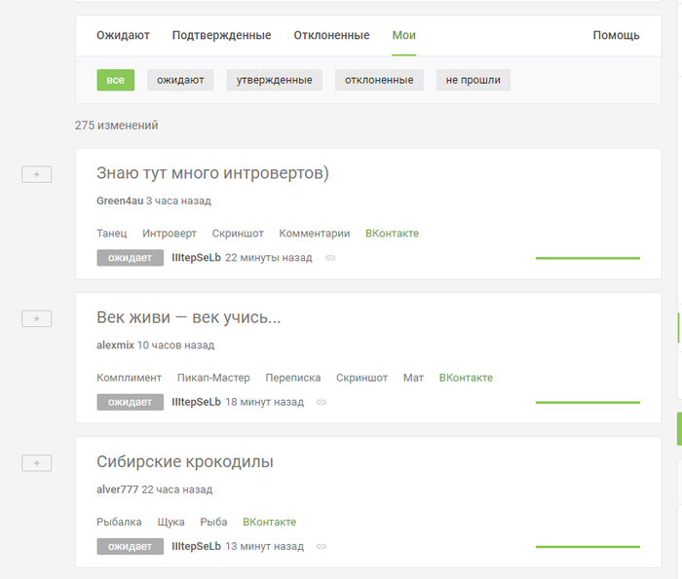The image size is (682, 579).
Task: Click link icon beside 18 минут назад
Action: click(322, 402)
